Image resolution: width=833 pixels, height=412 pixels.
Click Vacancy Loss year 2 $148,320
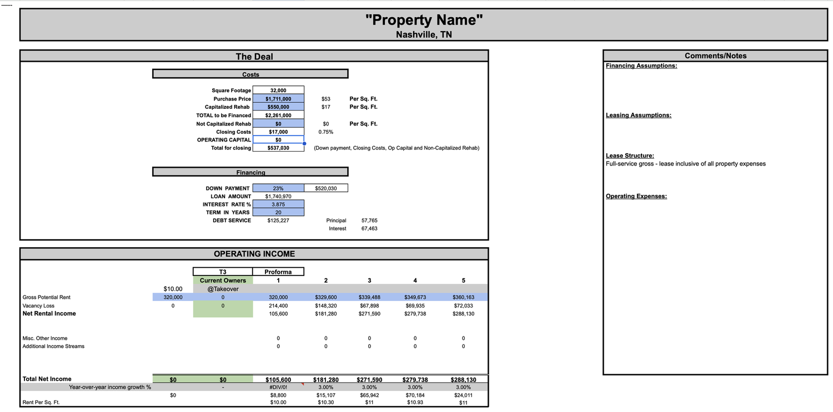point(326,306)
